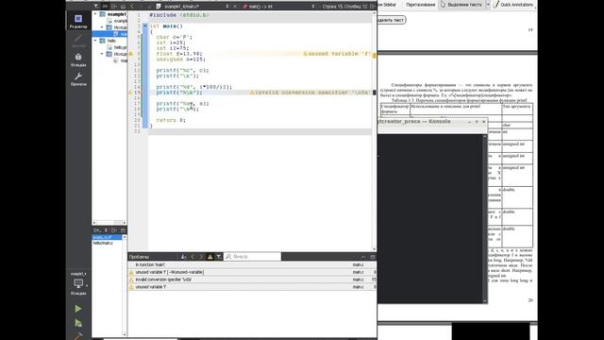
Task: Close the project side pane
Action: (x=124, y=7)
